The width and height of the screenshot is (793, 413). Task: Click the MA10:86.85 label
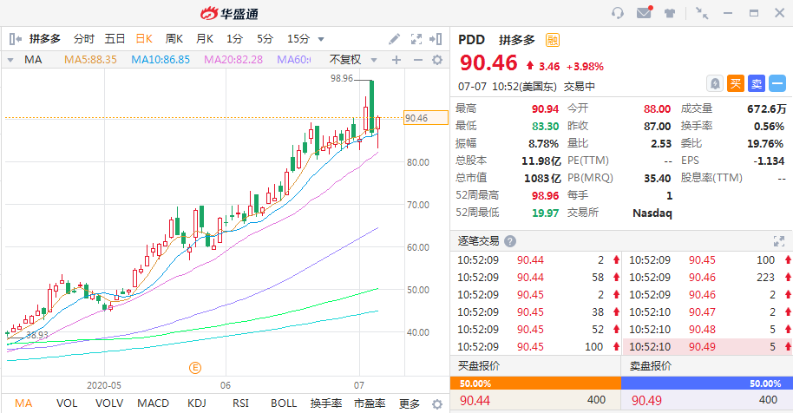[161, 60]
